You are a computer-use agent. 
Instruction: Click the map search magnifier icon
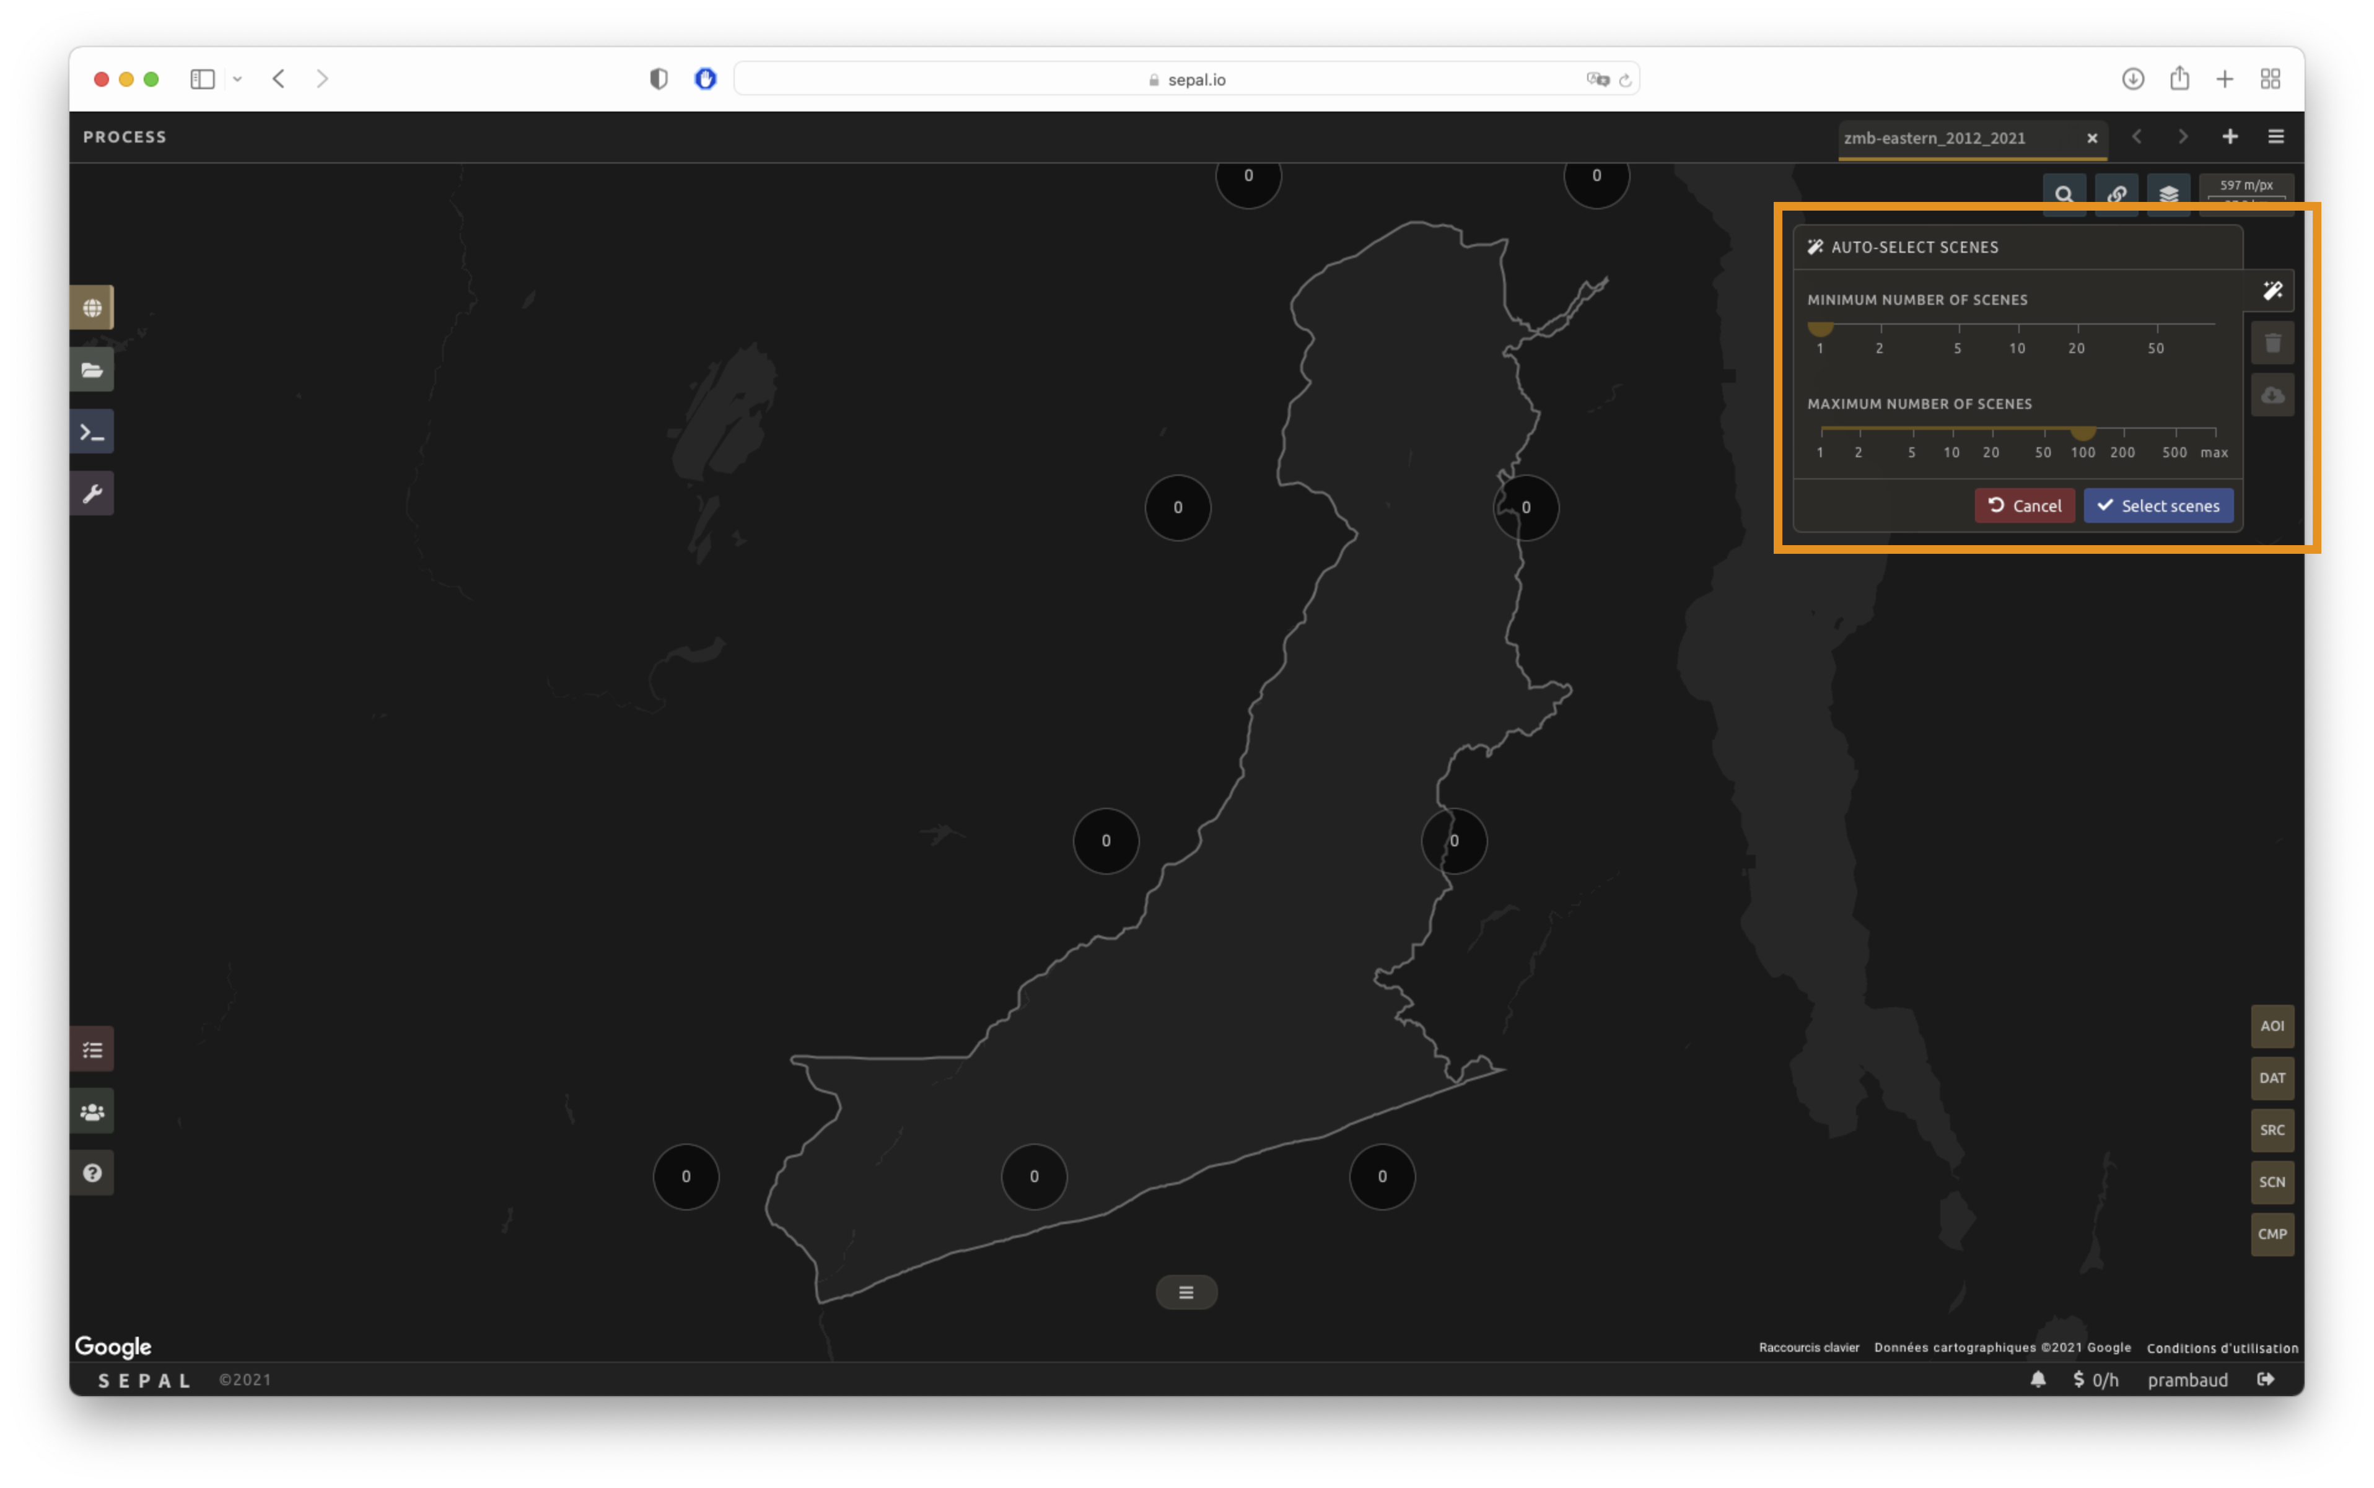[2064, 195]
